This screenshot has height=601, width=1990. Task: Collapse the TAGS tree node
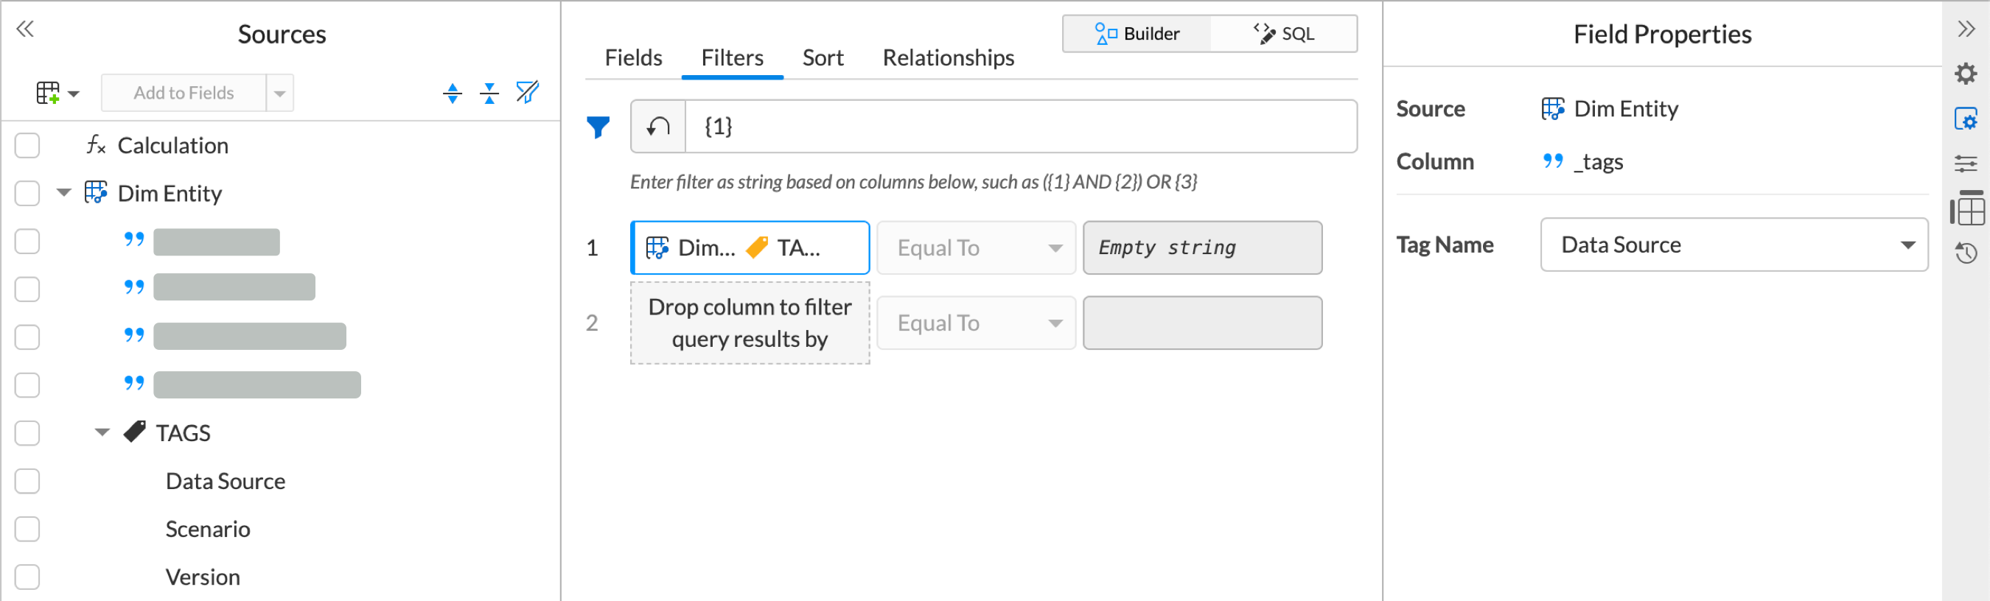(102, 433)
